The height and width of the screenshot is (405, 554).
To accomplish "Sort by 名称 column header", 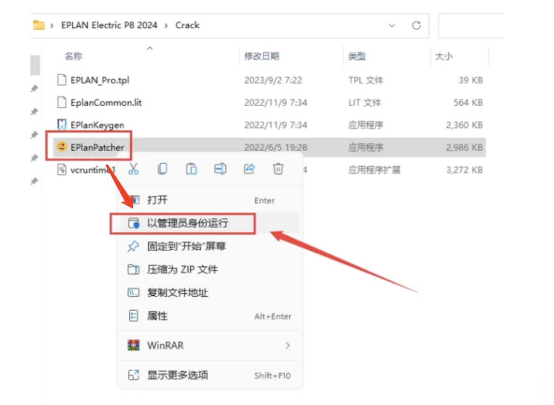I will [73, 56].
